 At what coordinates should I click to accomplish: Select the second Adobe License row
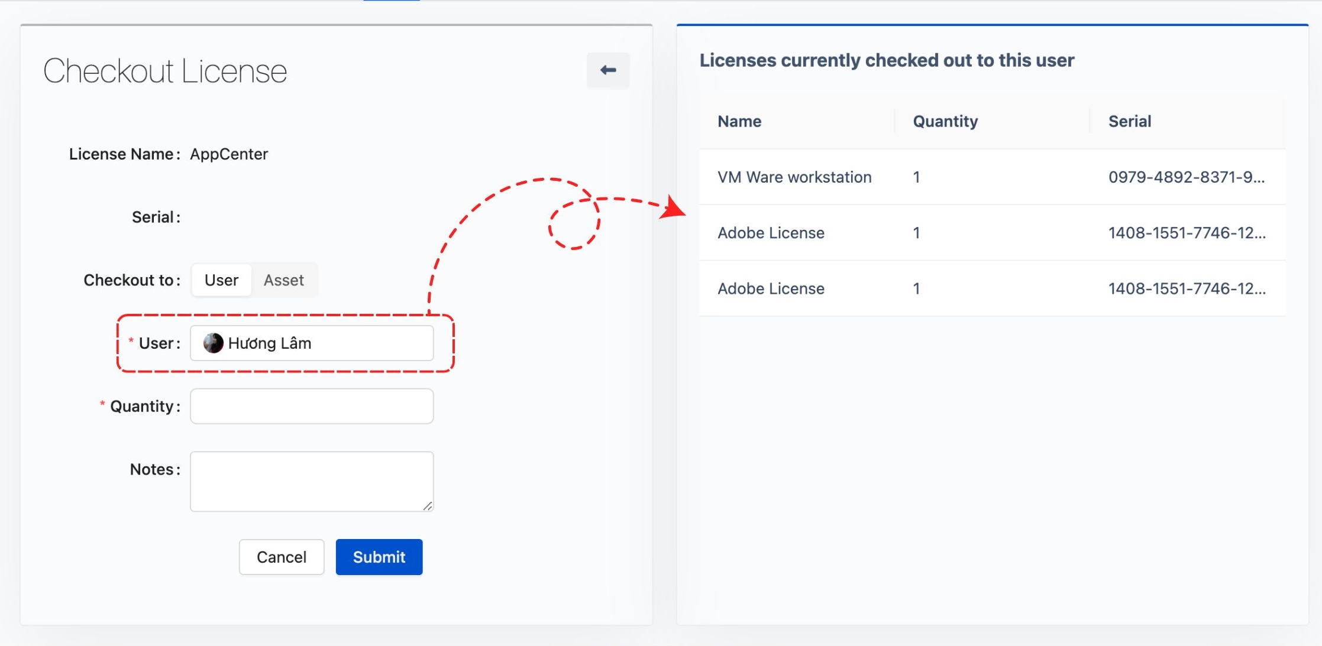pyautogui.click(x=771, y=288)
